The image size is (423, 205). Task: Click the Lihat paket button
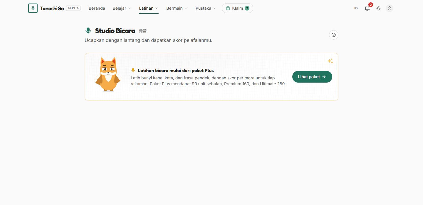(x=312, y=77)
